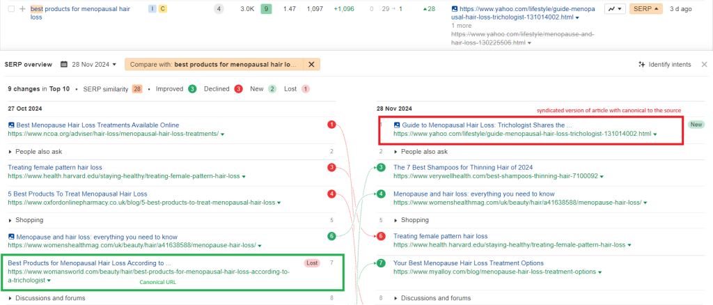
Task: Click the Improved count badge
Action: click(191, 89)
